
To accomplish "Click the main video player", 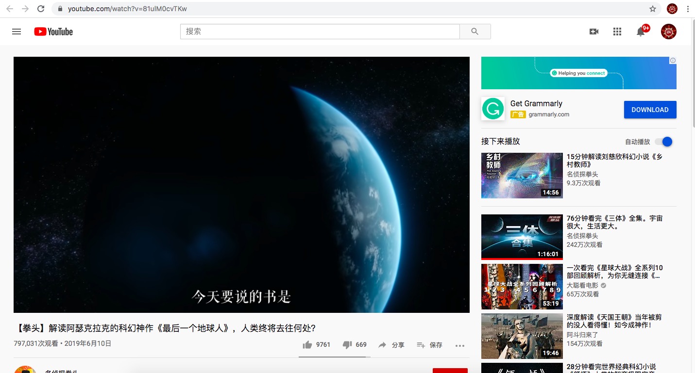I will click(x=241, y=185).
